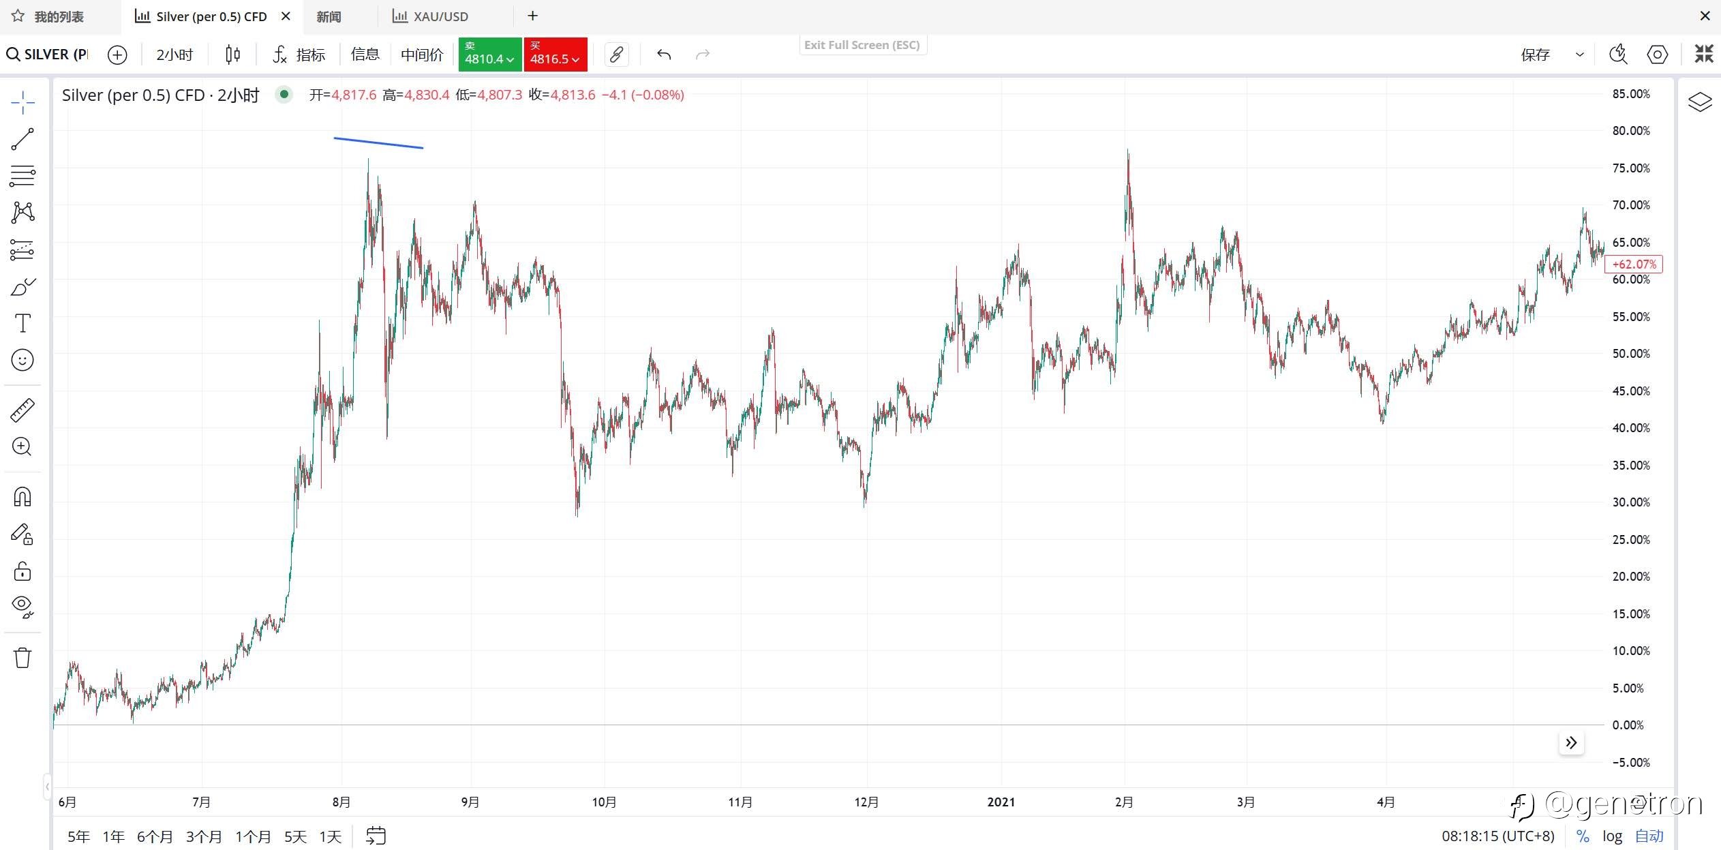This screenshot has width=1721, height=850.
Task: Click the trash can to remove drawings
Action: 22,658
